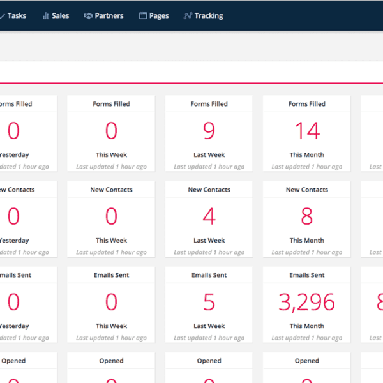383x383 pixels.
Task: Click Emails Sent Yesterday value 0
Action: (x=13, y=302)
